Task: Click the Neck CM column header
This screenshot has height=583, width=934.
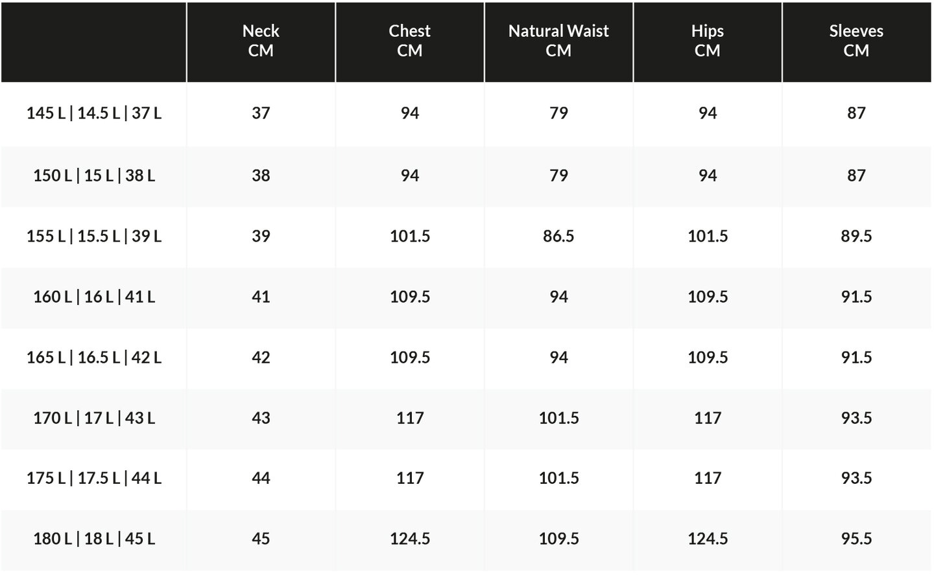Action: [261, 41]
